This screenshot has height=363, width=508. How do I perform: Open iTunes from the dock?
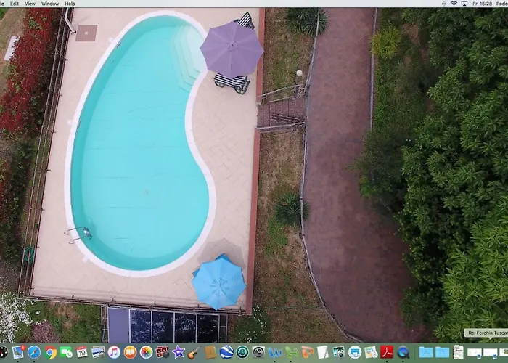(x=114, y=353)
